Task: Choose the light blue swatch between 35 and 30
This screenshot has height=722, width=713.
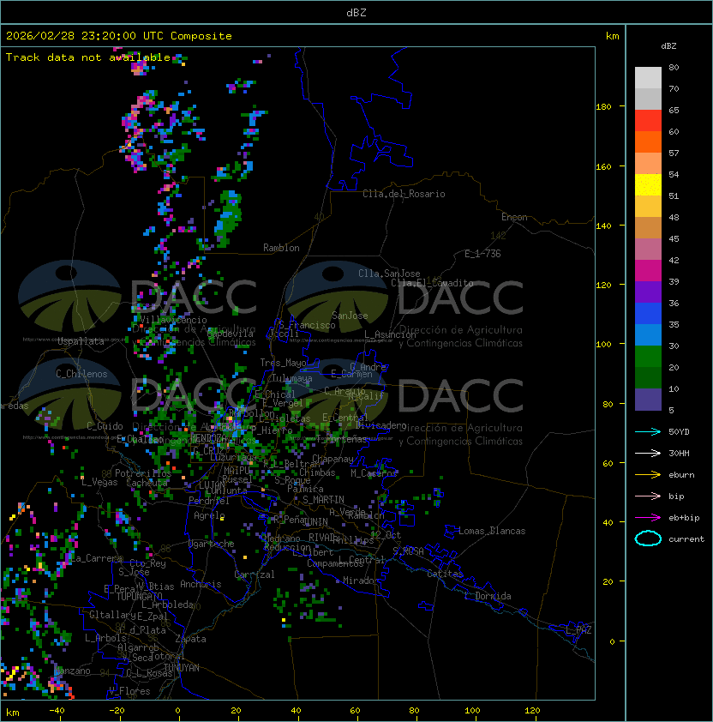Action: 648,334
